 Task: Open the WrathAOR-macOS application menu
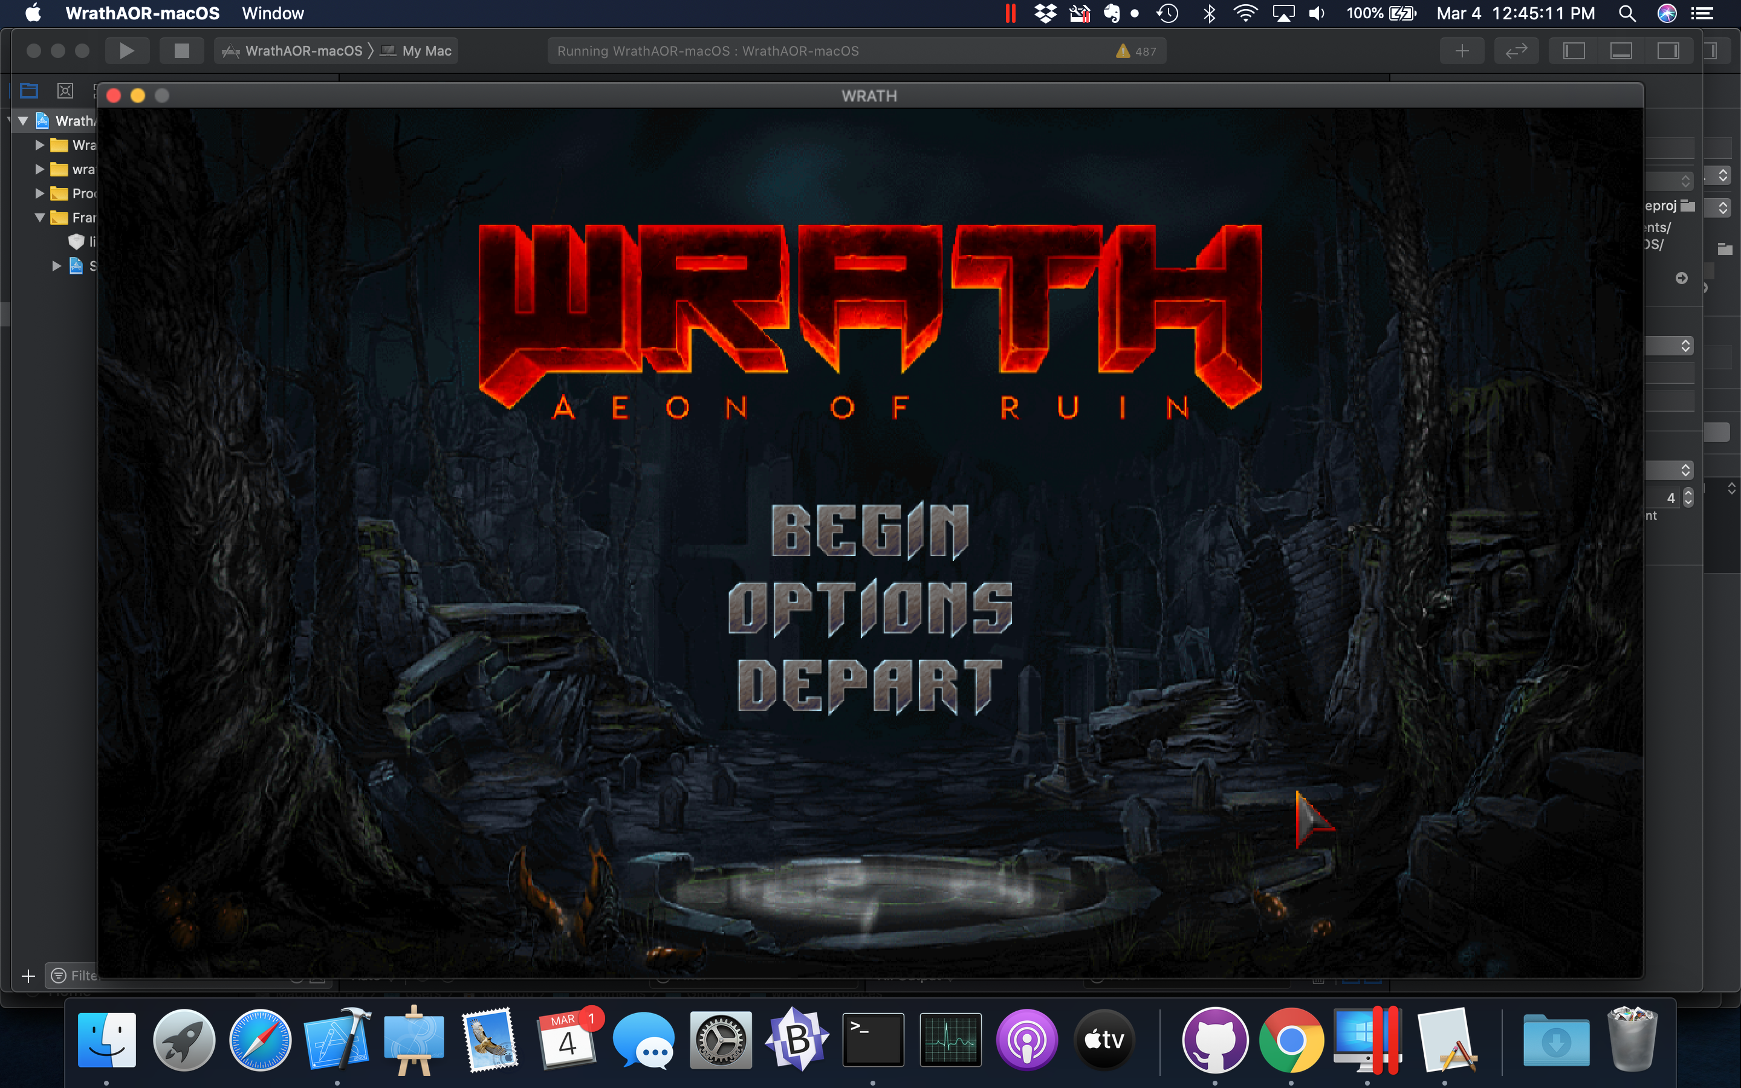(x=143, y=13)
